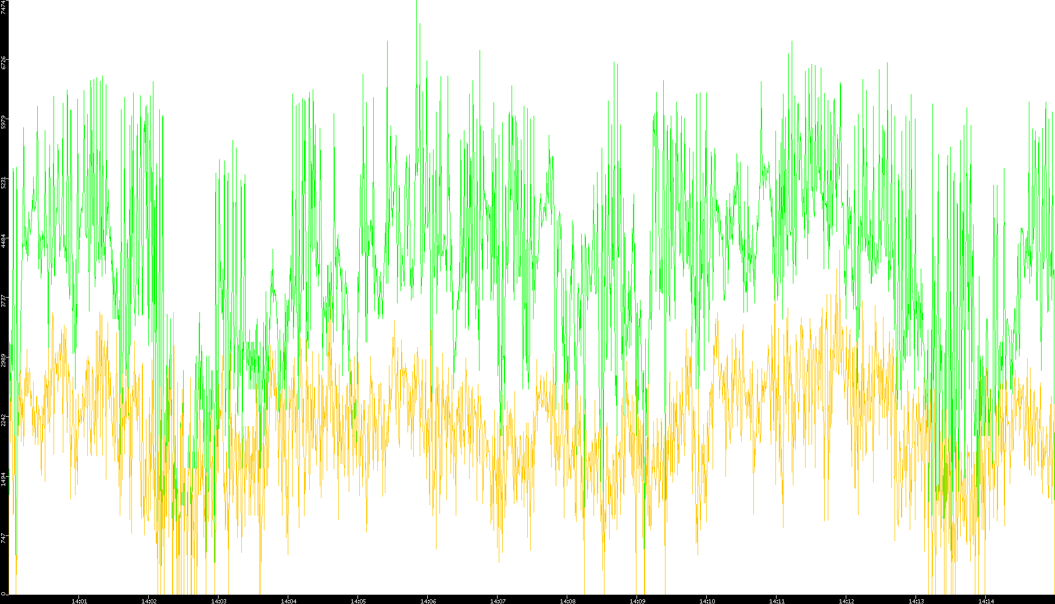Click the 14:02 time axis label
This screenshot has height=604, width=1055.
149,601
